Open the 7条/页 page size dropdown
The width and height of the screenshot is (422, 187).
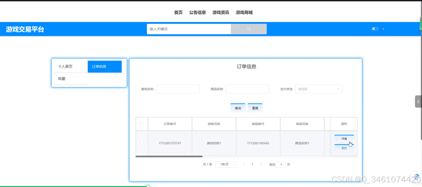pos(226,164)
